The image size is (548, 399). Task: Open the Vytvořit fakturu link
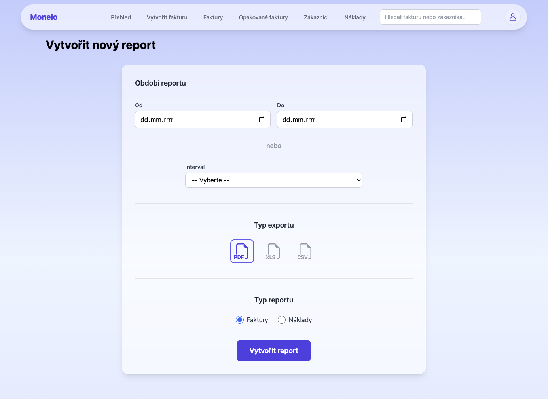tap(167, 17)
